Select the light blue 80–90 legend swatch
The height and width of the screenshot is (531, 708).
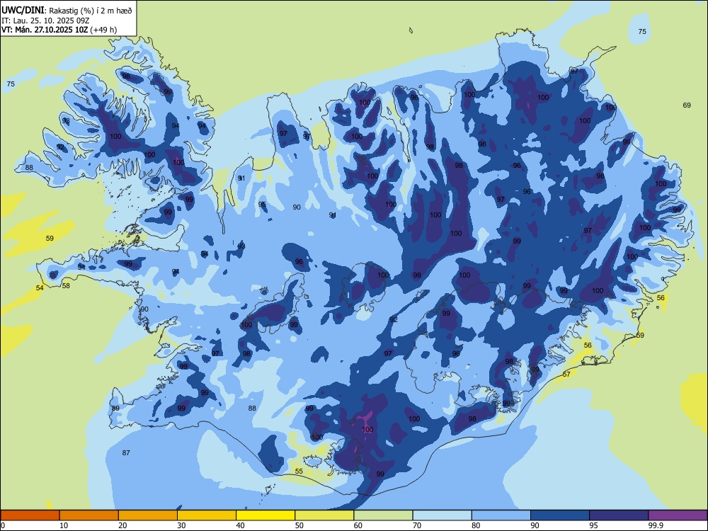(501, 515)
